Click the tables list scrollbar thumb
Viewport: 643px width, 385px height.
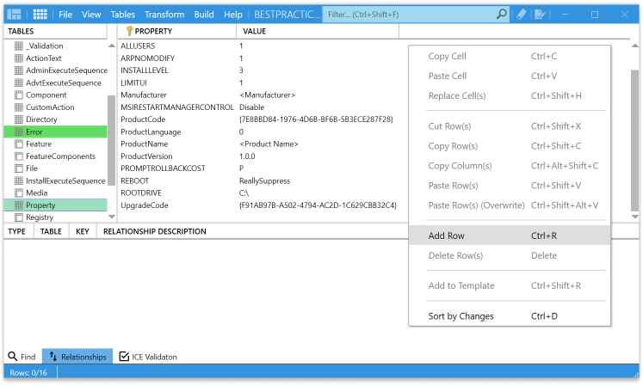(x=111, y=140)
